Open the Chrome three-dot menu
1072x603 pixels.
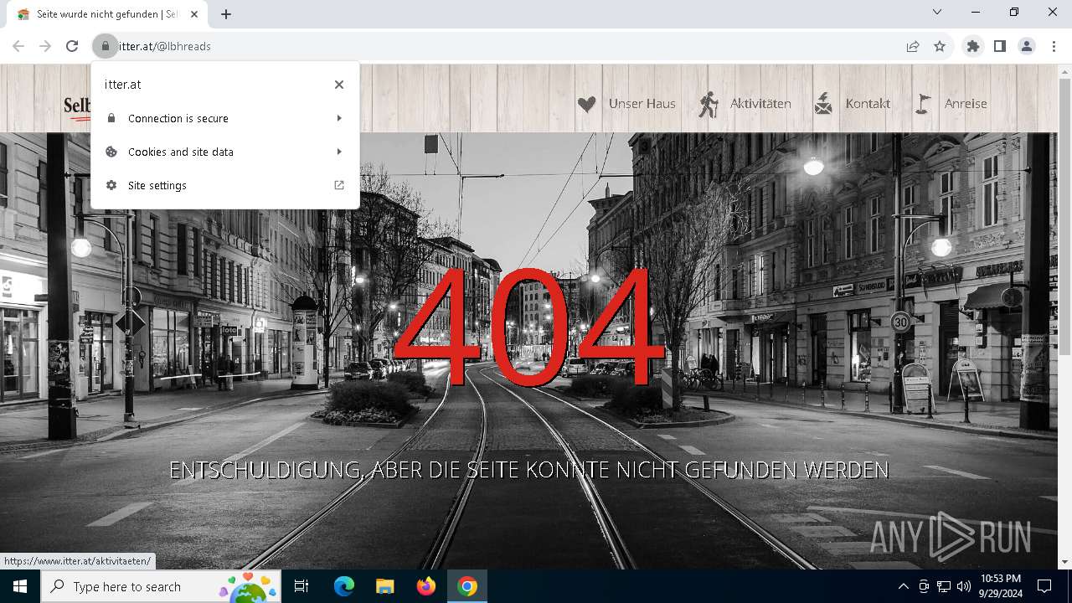click(x=1054, y=46)
